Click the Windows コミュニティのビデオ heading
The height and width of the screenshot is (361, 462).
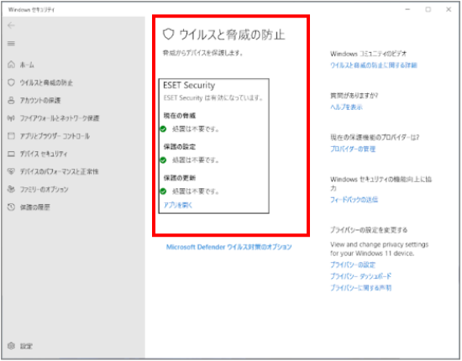(368, 54)
